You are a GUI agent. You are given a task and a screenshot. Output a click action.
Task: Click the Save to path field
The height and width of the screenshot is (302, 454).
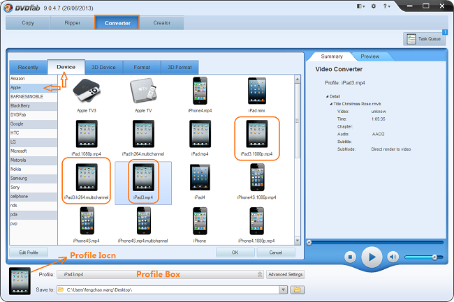[x=168, y=289]
